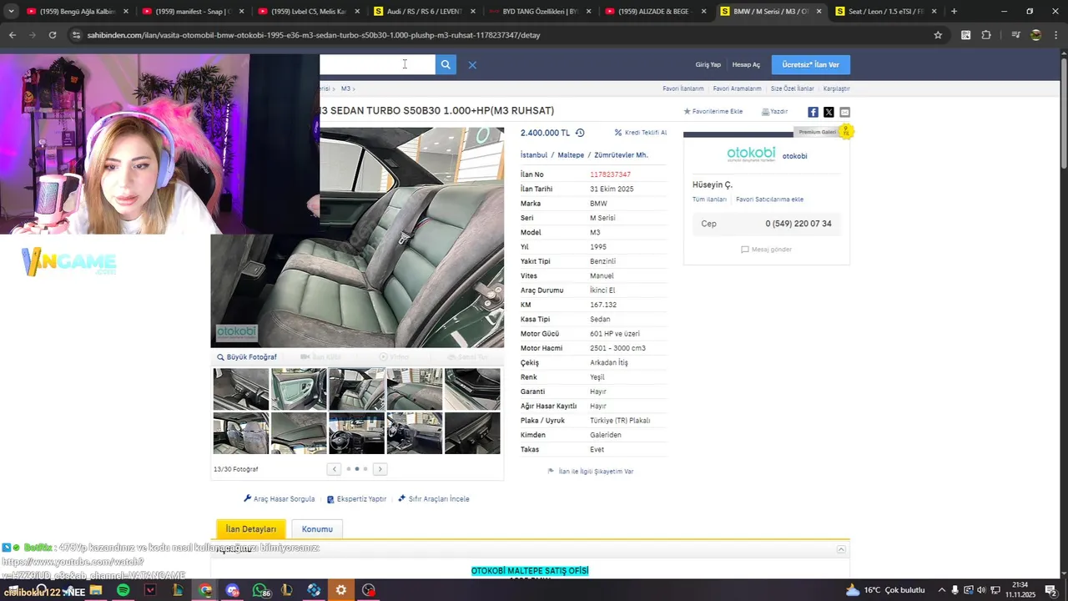Click the Ücretsiz İlan Ver button
1068x601 pixels.
coord(810,64)
